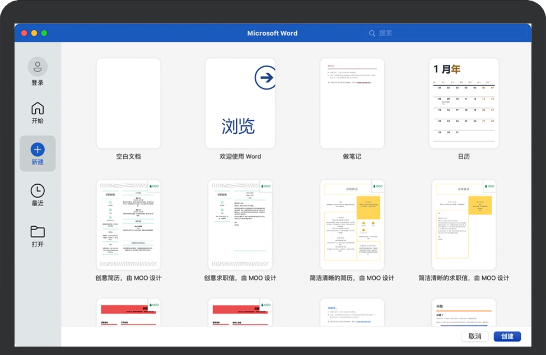Click the 开始 label in sidebar
546x355 pixels.
(38, 121)
